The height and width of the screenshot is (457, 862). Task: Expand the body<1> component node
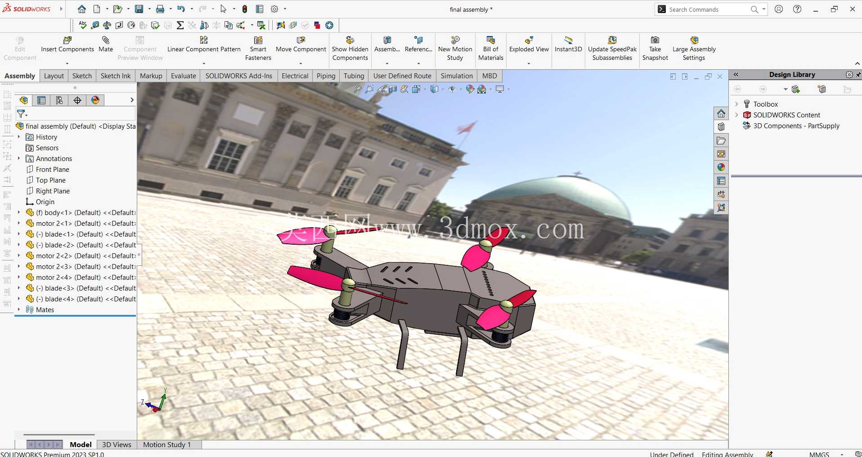point(19,212)
